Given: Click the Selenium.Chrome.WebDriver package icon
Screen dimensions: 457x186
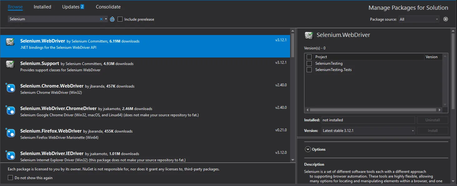Looking at the screenshot, I should pos(10,88).
